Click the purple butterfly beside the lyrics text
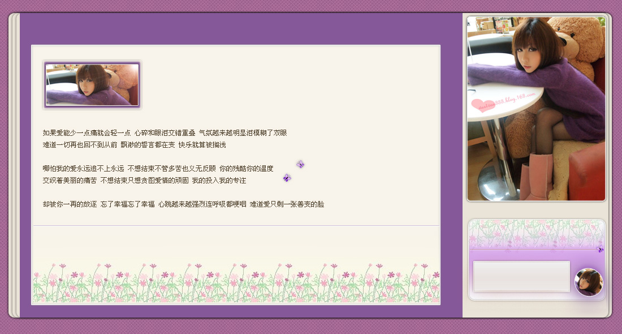This screenshot has height=334, width=622. click(x=300, y=164)
